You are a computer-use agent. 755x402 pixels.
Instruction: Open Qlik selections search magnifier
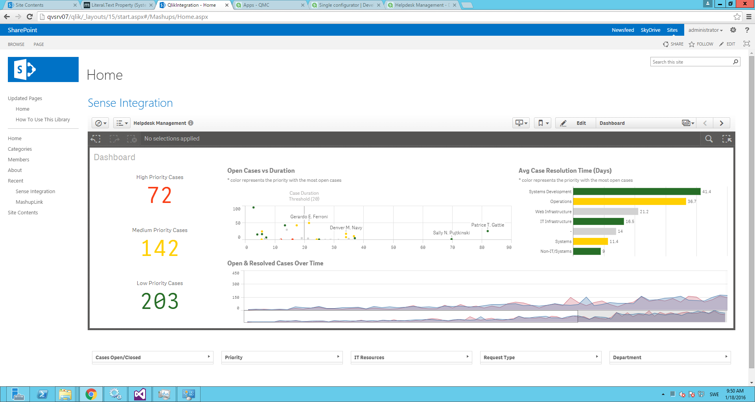(x=709, y=139)
